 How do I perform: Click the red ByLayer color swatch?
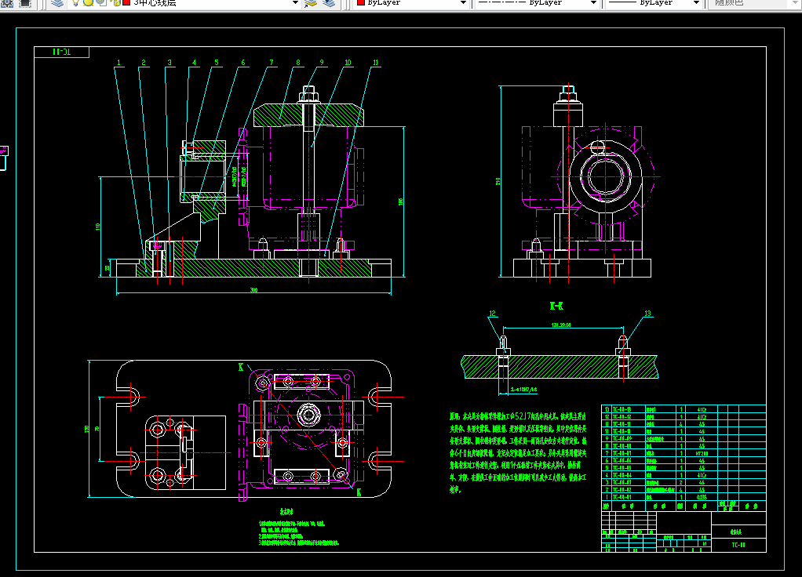coord(361,2)
